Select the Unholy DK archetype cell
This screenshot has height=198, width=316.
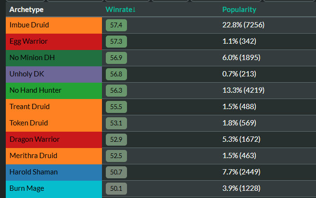[54, 74]
